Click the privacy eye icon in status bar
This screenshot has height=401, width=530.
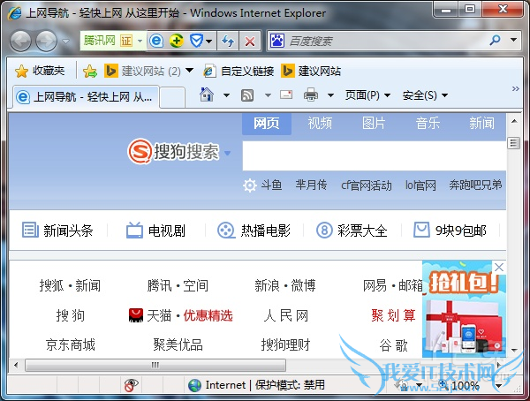point(131,385)
